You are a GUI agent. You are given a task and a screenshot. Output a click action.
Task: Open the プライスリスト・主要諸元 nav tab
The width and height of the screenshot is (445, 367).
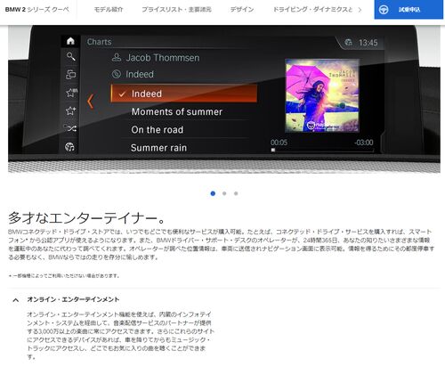coord(176,10)
